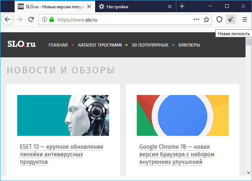Image resolution: width=252 pixels, height=181 pixels.
Task: Click the vertical scrollbar thumb
Action: click(249, 42)
